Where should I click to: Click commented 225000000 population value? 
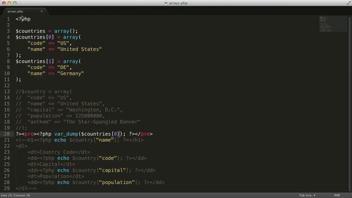click(89, 116)
